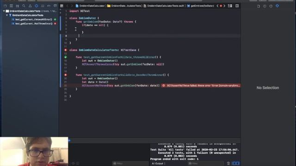Click 'Program ended with exit code: 1'
Image resolution: width=296 pixels, height=166 pixels.
pos(174,159)
